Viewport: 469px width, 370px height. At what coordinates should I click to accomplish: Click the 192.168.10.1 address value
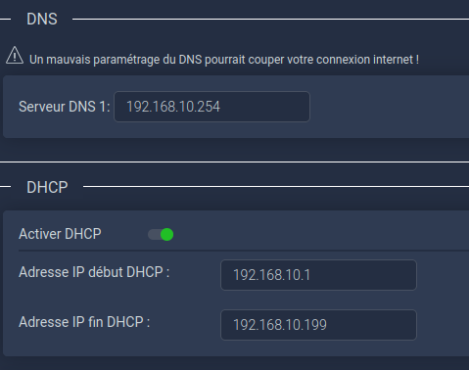(x=271, y=275)
